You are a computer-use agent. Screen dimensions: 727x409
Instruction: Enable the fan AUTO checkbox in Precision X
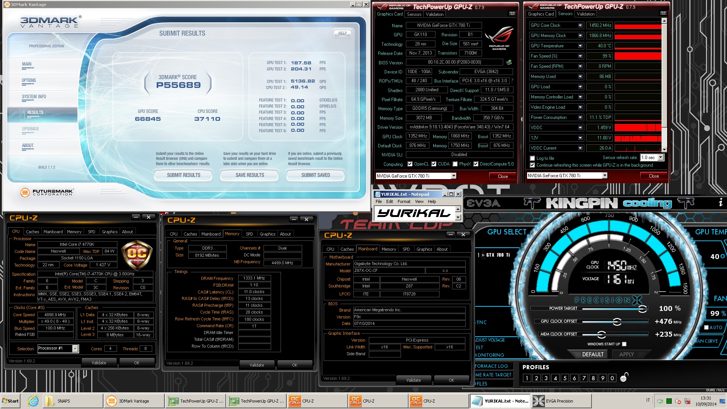click(x=706, y=328)
